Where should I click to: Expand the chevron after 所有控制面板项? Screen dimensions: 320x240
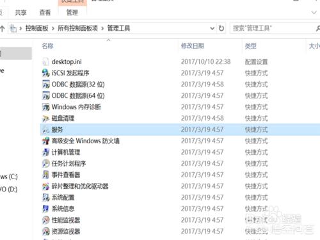click(x=102, y=28)
